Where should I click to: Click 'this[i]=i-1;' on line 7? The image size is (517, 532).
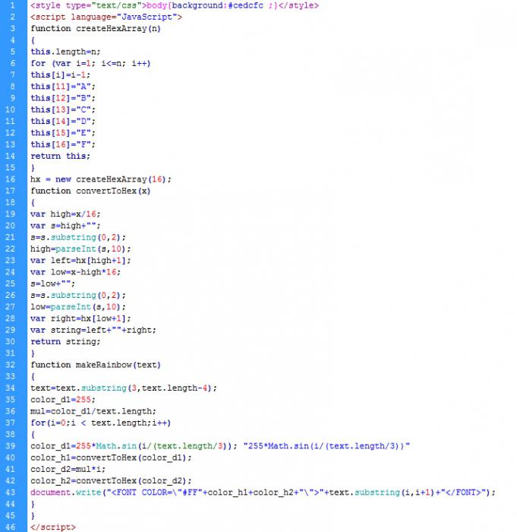pos(60,75)
